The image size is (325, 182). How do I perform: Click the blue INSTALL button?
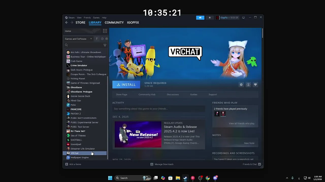tap(126, 85)
